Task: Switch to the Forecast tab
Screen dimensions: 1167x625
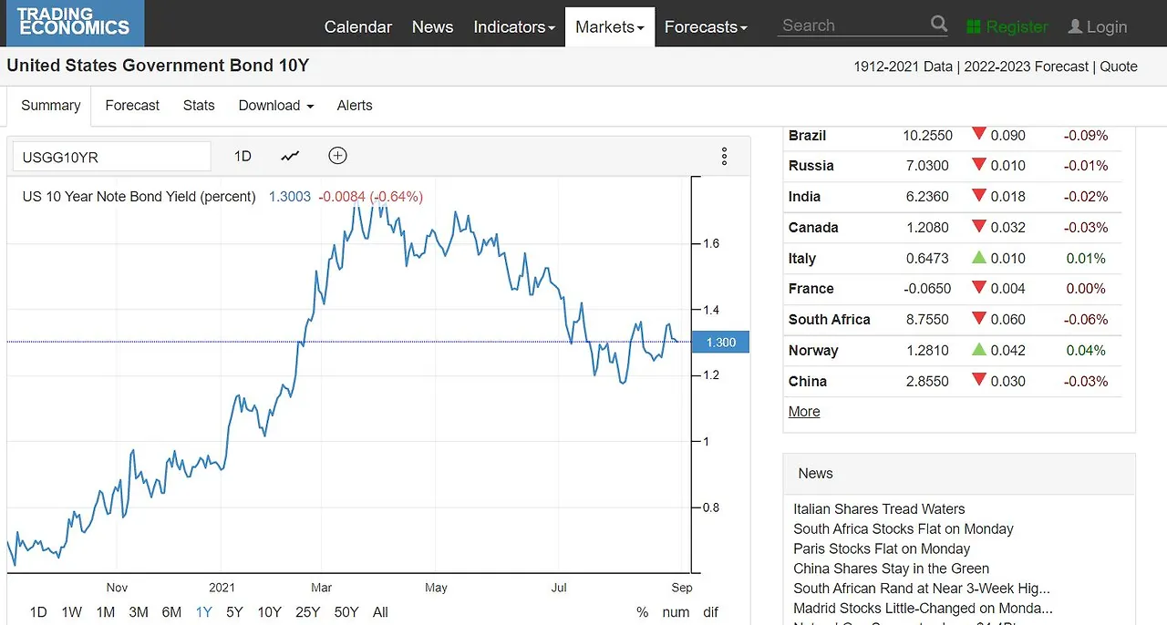Action: pyautogui.click(x=132, y=106)
